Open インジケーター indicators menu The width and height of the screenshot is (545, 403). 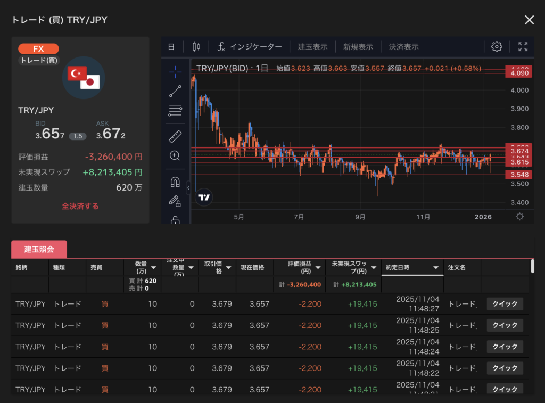point(250,47)
